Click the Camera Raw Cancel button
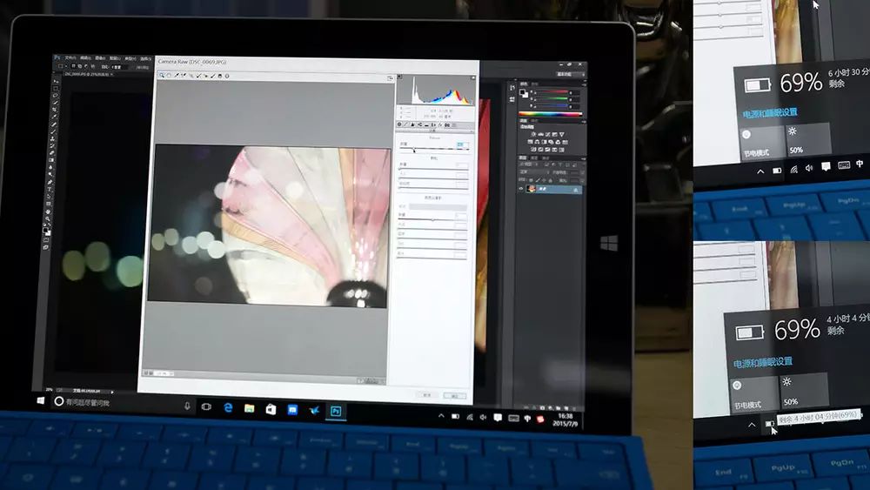This screenshot has height=490, width=870. click(427, 395)
